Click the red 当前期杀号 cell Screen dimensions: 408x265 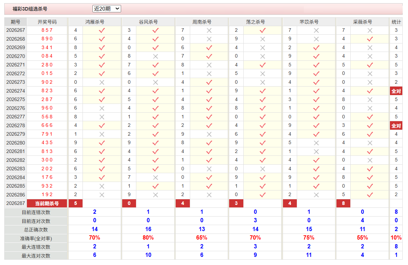(x=47, y=204)
